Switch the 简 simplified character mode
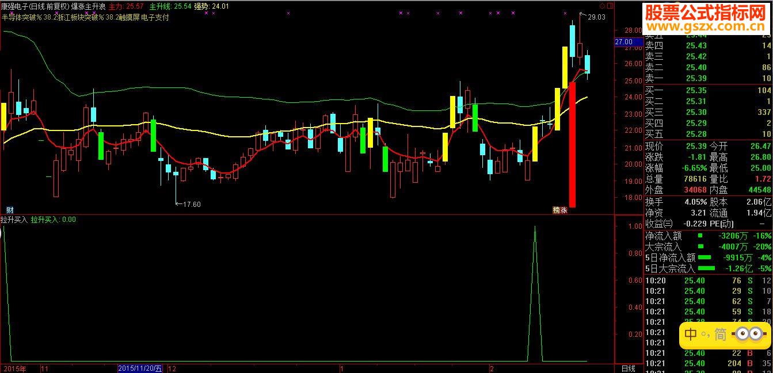This screenshot has width=773, height=373. 720,334
